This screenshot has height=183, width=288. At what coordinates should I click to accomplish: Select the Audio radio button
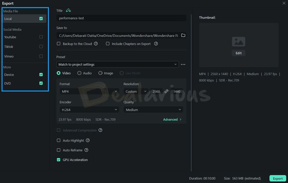pos(79,73)
